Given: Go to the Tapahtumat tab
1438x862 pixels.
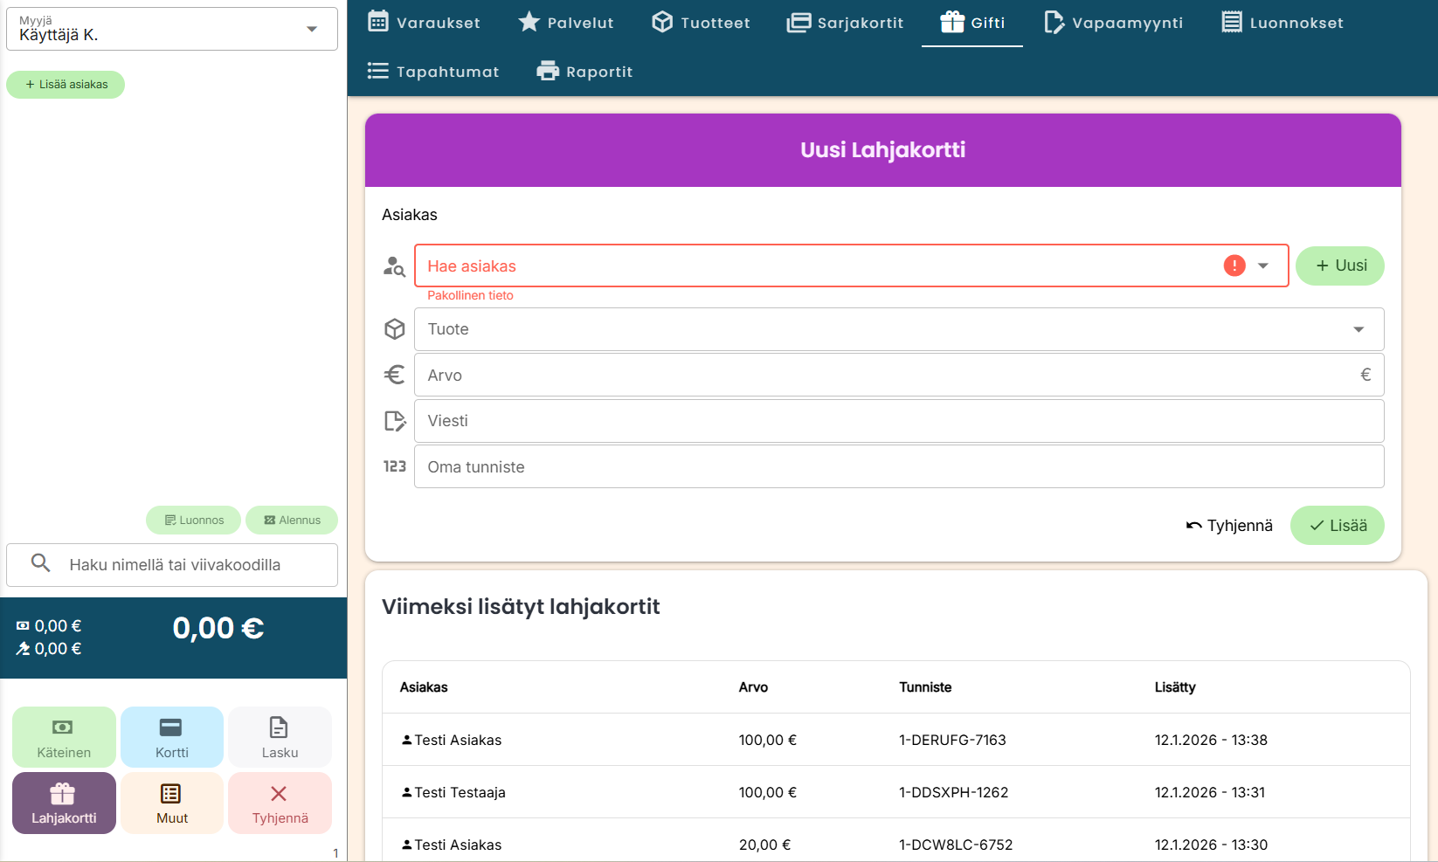Looking at the screenshot, I should pos(433,72).
